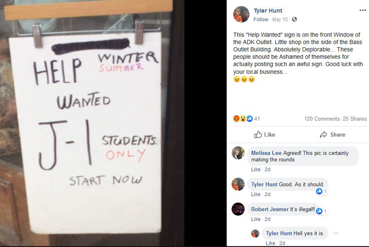The image size is (369, 247).
Task: Open the Help Wanted sign photo
Action: [92, 123]
